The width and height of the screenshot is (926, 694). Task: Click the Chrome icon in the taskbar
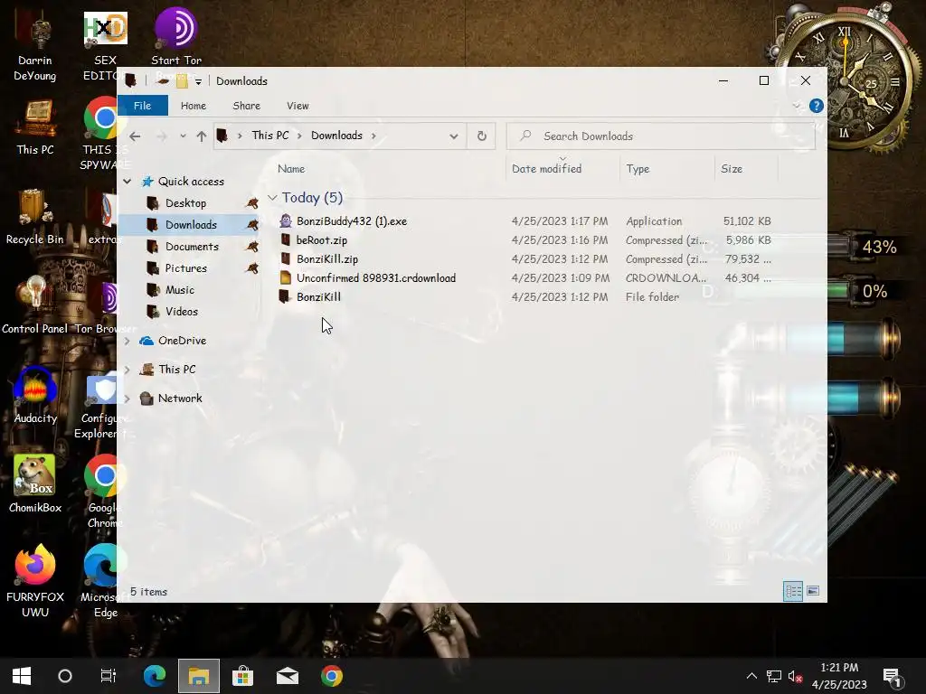pyautogui.click(x=332, y=676)
